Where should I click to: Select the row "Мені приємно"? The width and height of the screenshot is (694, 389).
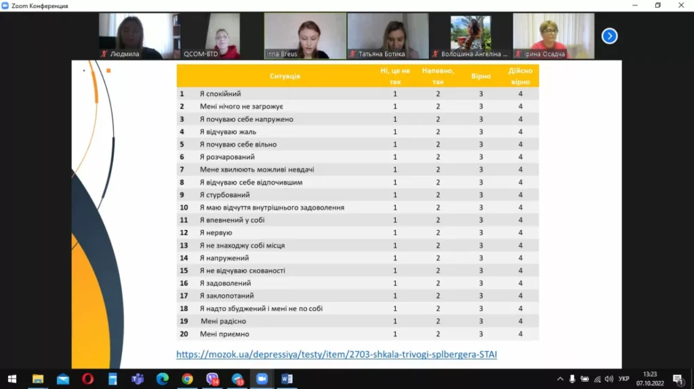[x=358, y=334]
